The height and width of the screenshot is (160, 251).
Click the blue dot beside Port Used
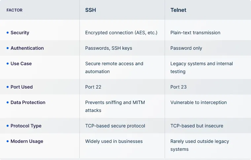pyautogui.click(x=8, y=87)
